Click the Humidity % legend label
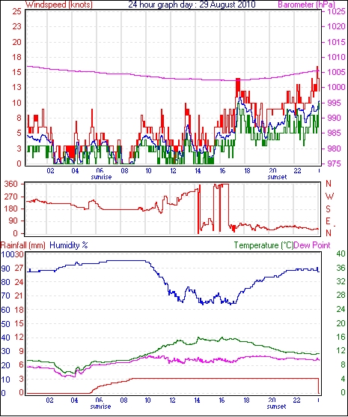 [69, 245]
